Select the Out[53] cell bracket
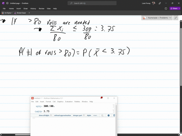Image resolution: width=182 pixels, height=136 pixels. point(113,111)
